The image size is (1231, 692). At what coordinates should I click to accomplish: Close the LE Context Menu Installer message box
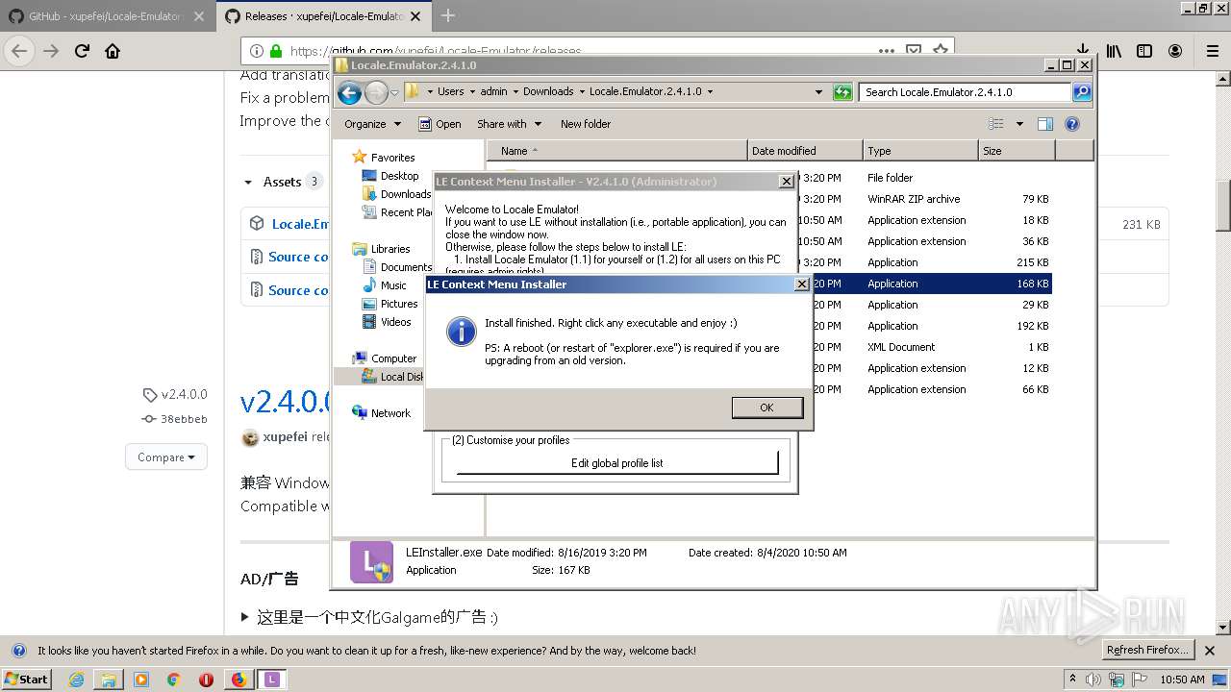tap(802, 284)
